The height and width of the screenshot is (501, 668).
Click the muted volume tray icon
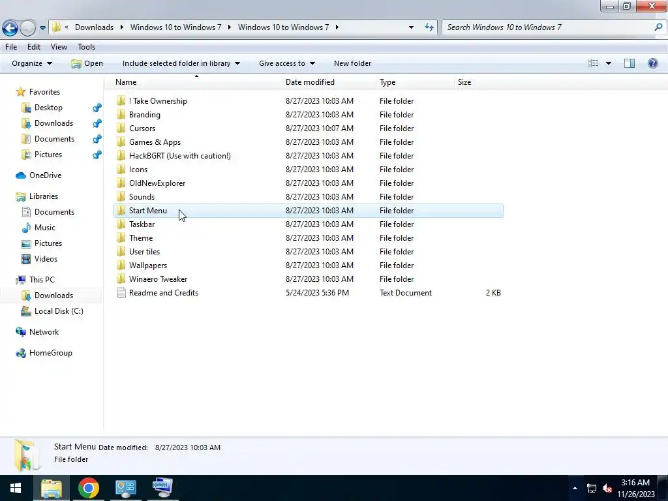(607, 488)
